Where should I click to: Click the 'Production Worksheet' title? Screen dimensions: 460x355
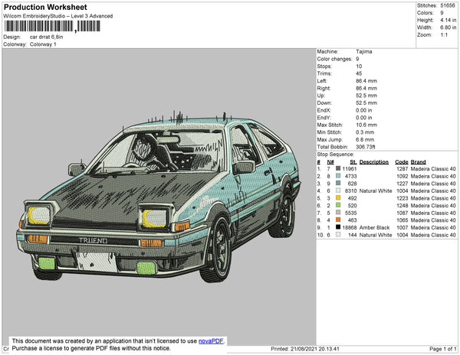[45, 8]
